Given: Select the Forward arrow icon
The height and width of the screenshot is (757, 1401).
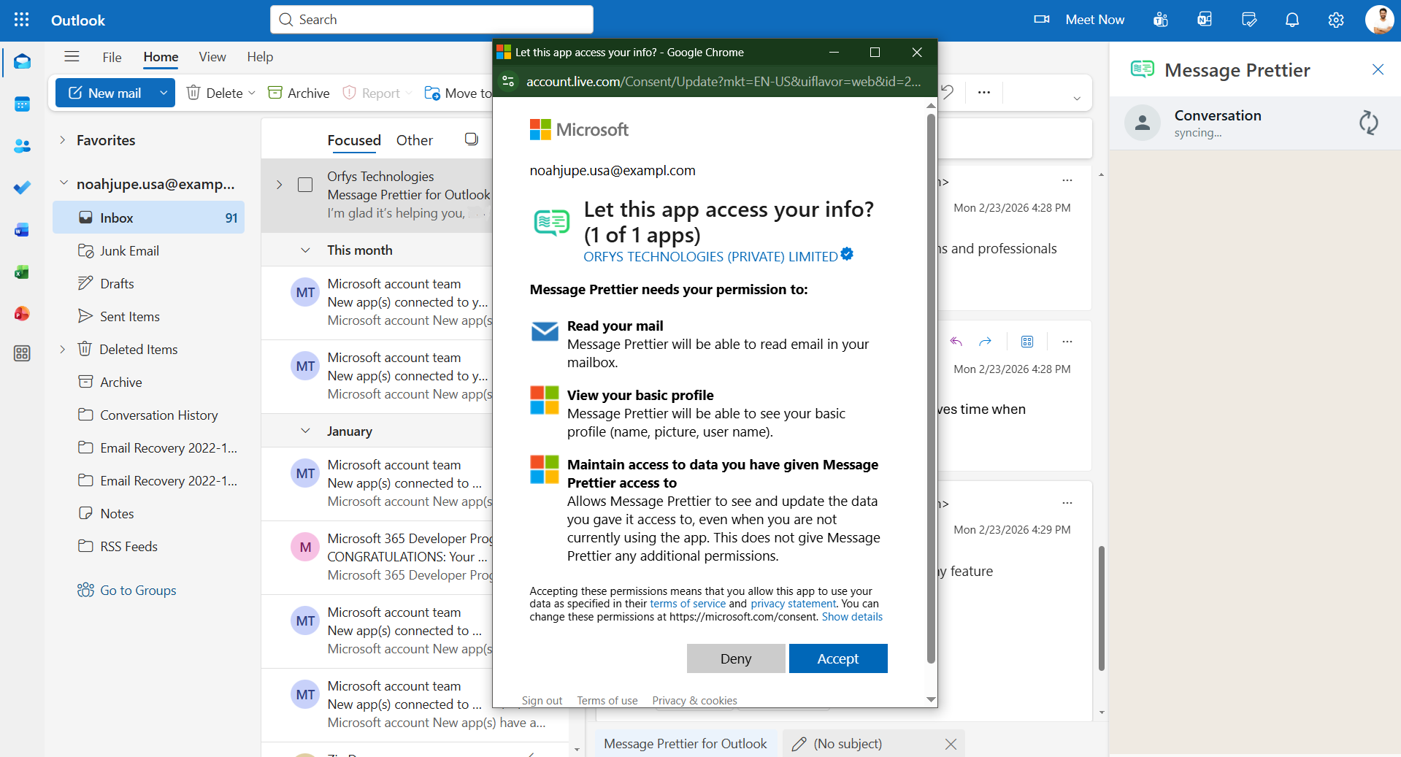Looking at the screenshot, I should click(x=985, y=341).
